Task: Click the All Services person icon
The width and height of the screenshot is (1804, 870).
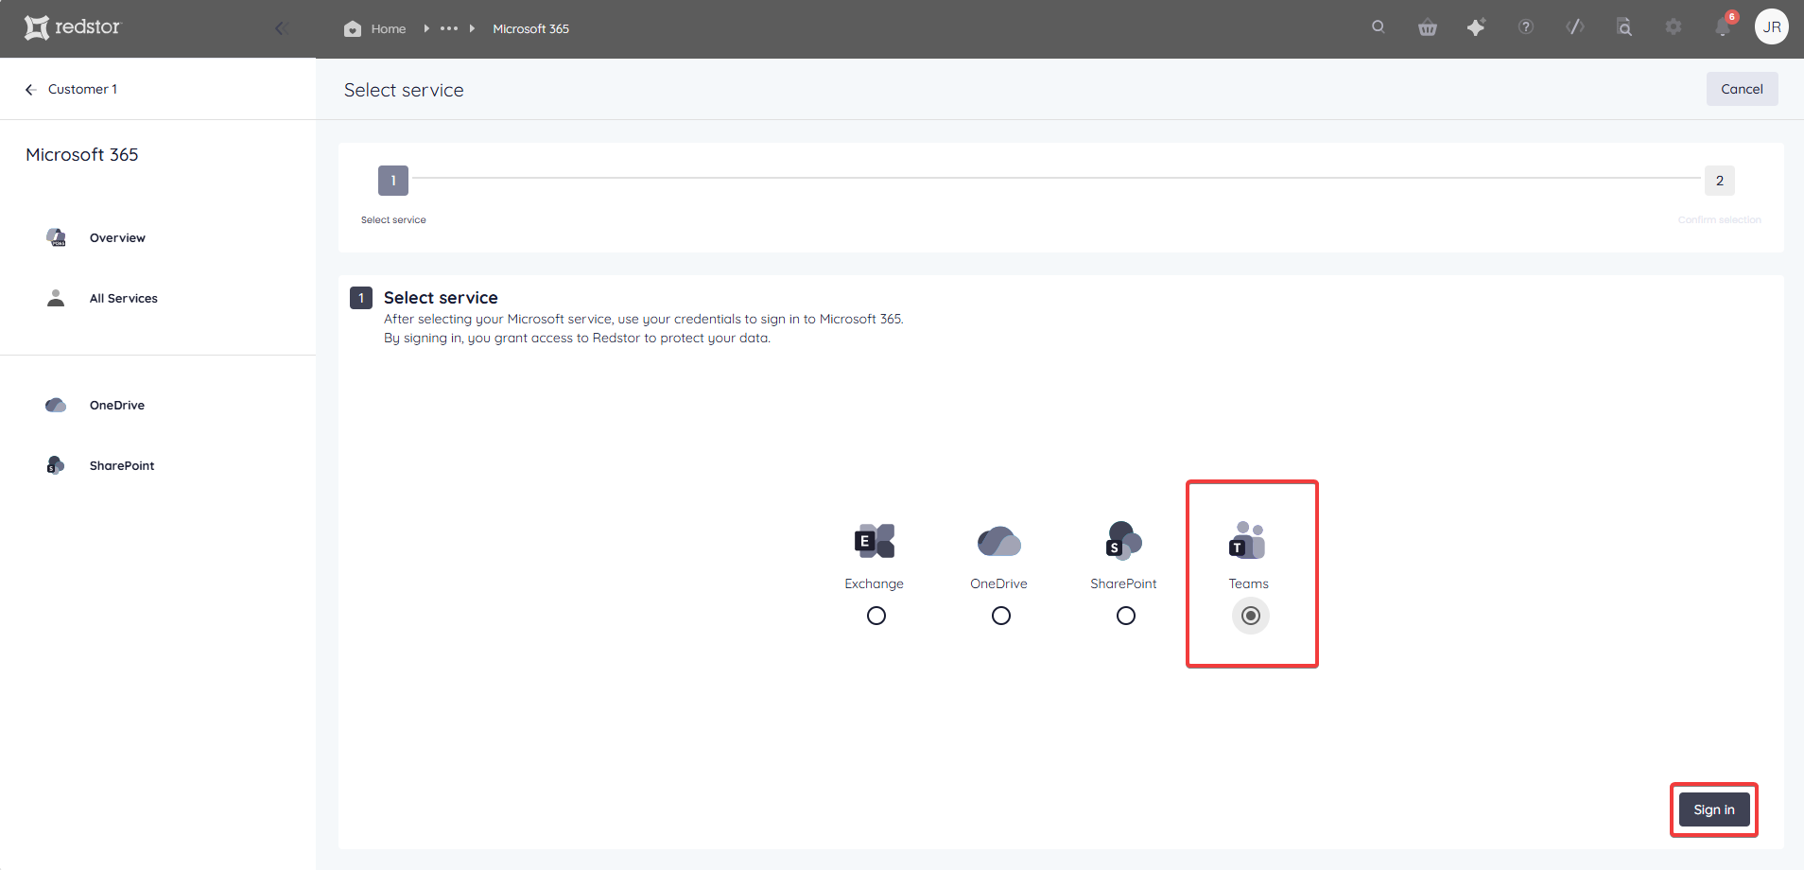Action: coord(56,298)
